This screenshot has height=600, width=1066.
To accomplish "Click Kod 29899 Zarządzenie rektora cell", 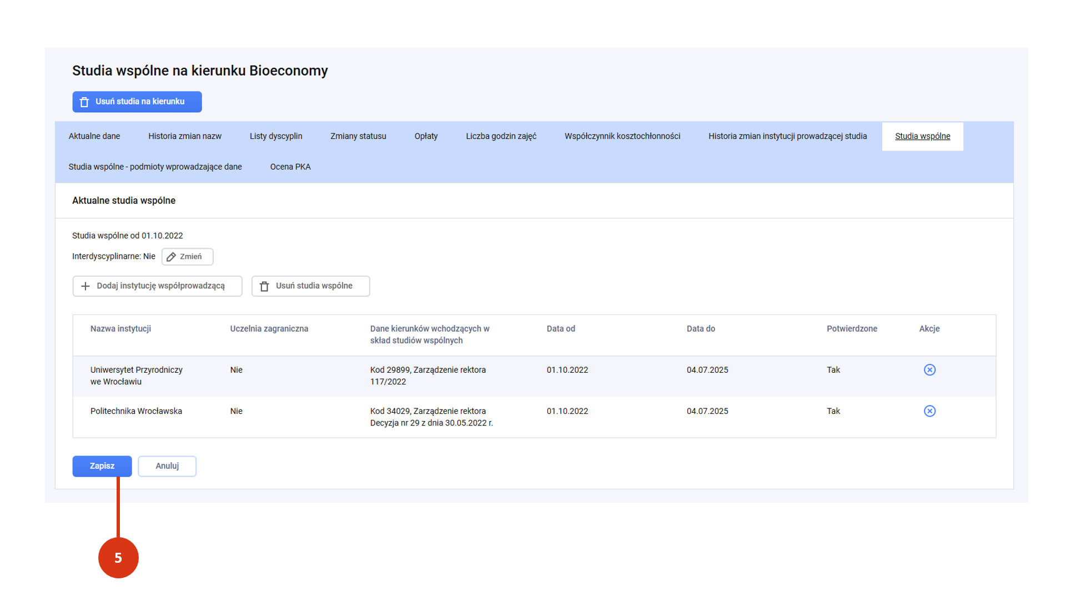I will [428, 376].
